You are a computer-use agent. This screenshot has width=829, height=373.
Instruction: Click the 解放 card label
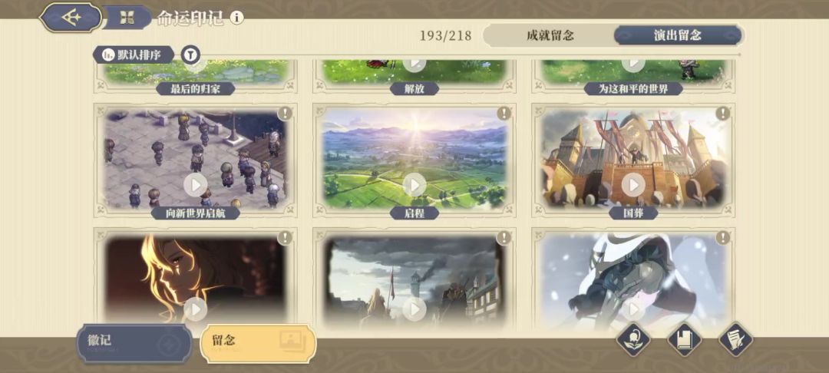point(414,89)
